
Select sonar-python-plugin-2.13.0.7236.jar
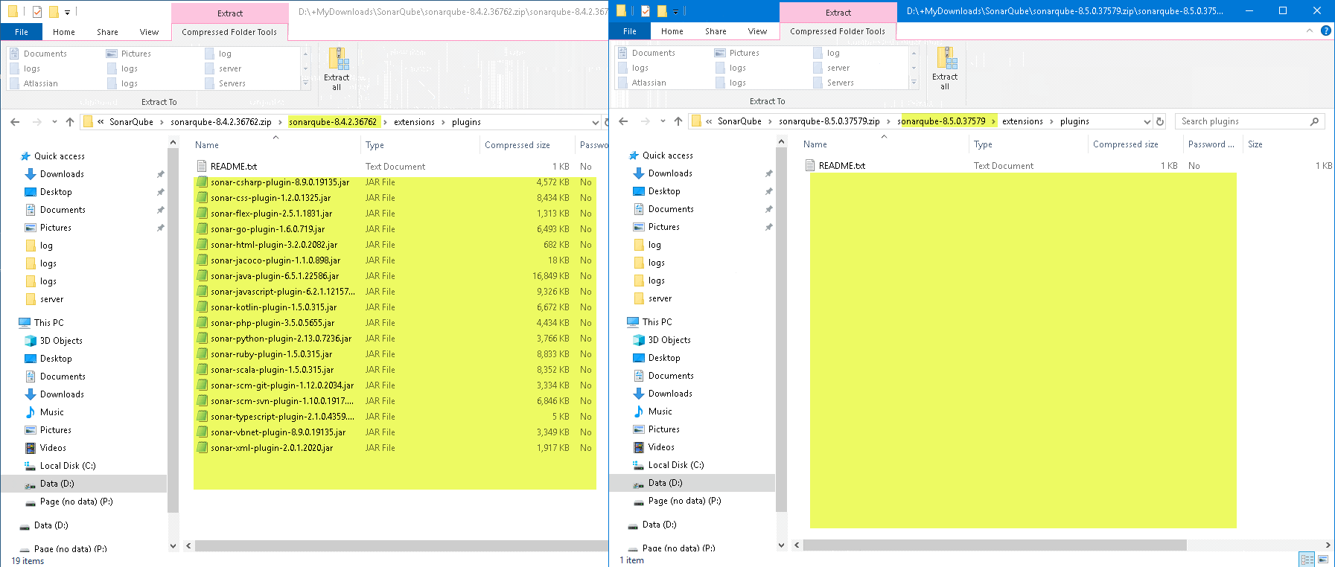(281, 339)
